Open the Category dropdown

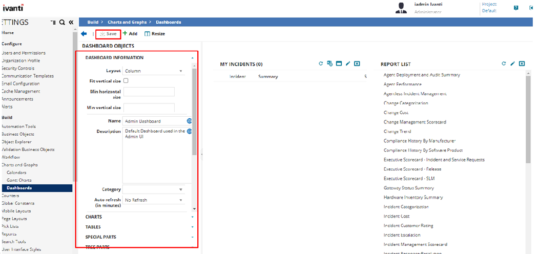click(154, 189)
